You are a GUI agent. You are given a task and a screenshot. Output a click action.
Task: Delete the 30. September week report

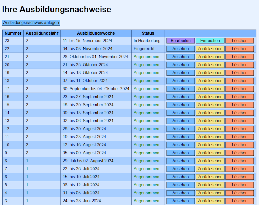[x=239, y=89]
